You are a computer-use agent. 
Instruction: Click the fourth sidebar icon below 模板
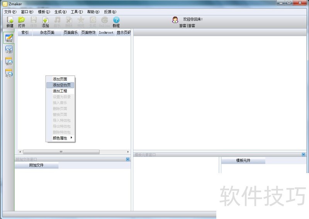click(x=8, y=73)
